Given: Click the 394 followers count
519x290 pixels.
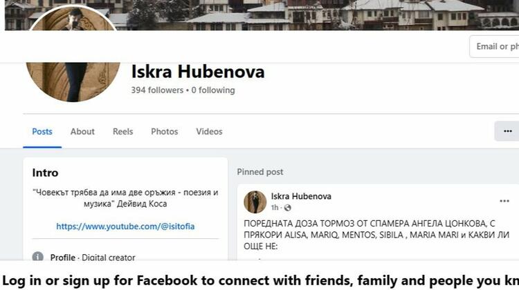Looking at the screenshot, I should click(157, 90).
